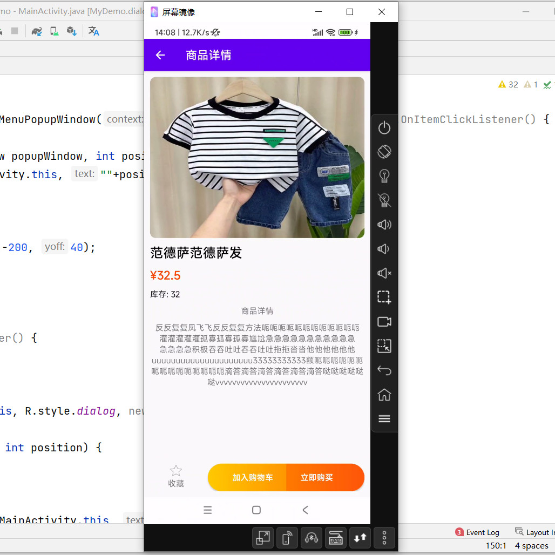Click the product price ¥32.5
The image size is (555, 555).
point(165,275)
